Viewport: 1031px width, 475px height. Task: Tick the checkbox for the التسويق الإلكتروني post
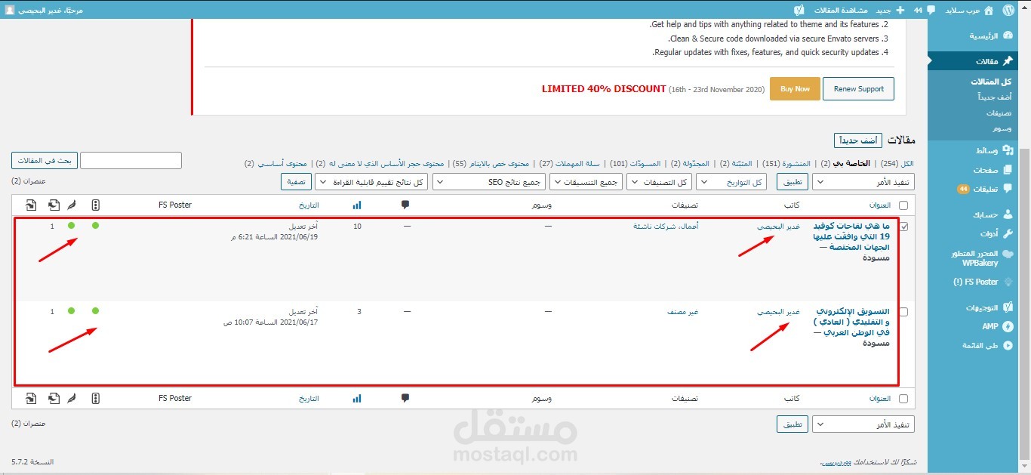(x=903, y=312)
